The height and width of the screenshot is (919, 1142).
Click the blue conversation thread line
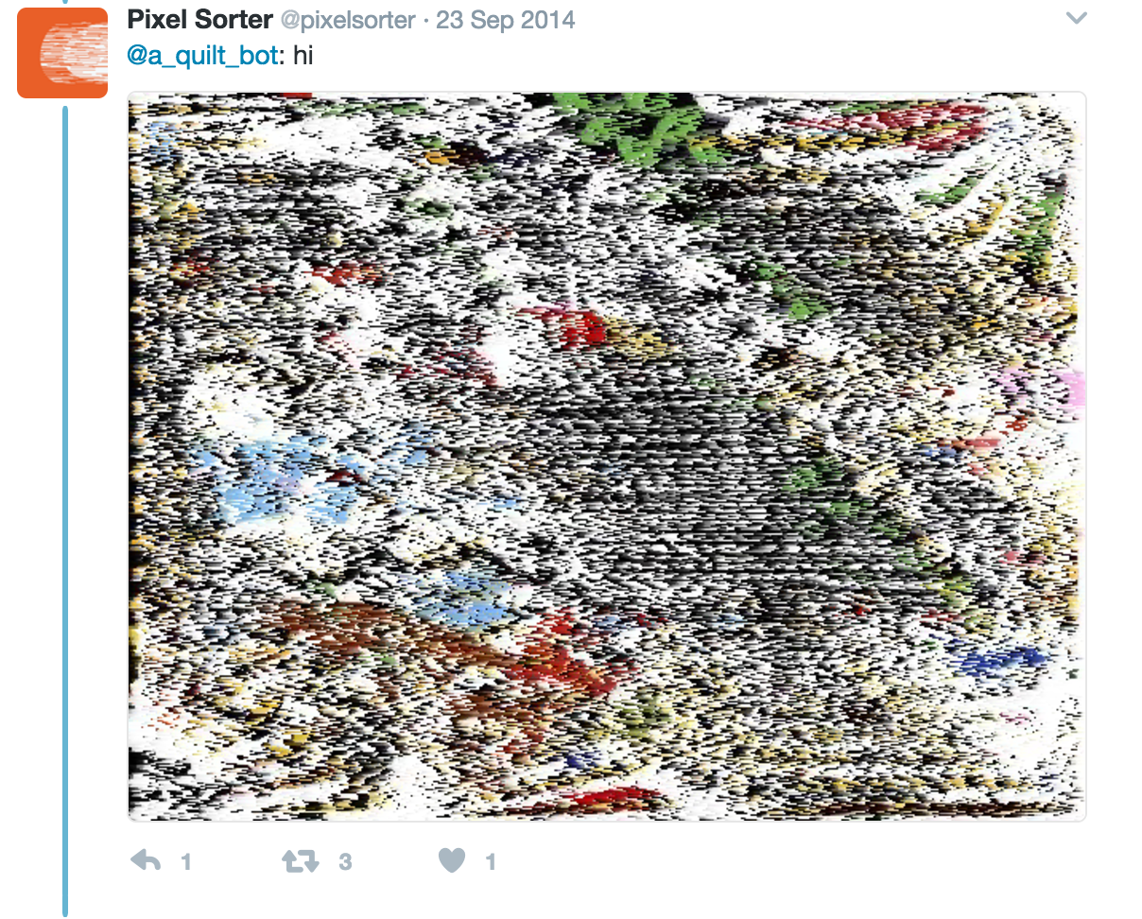pos(65,511)
